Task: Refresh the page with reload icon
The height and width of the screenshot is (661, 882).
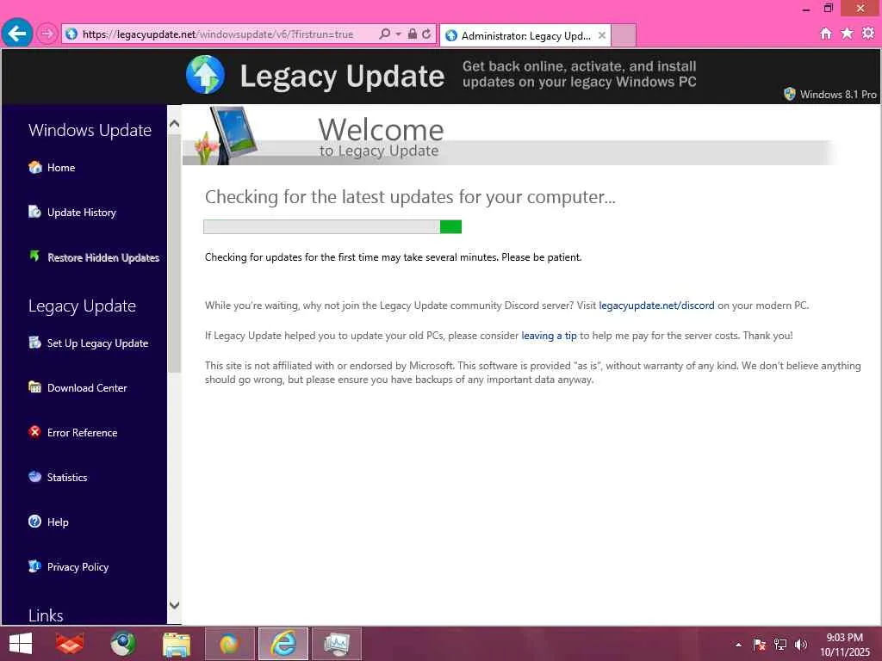Action: pyautogui.click(x=426, y=34)
